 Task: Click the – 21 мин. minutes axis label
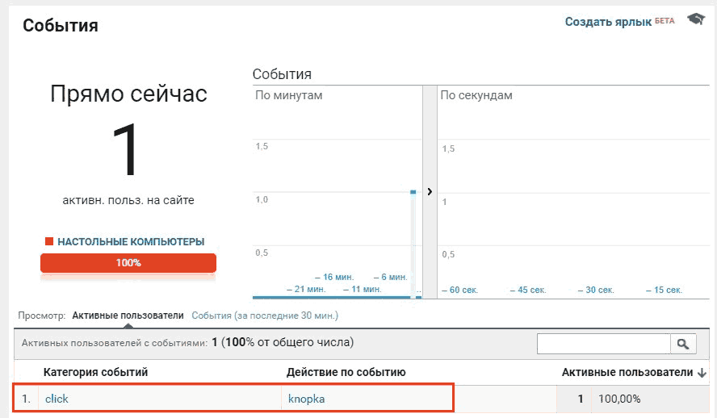306,289
